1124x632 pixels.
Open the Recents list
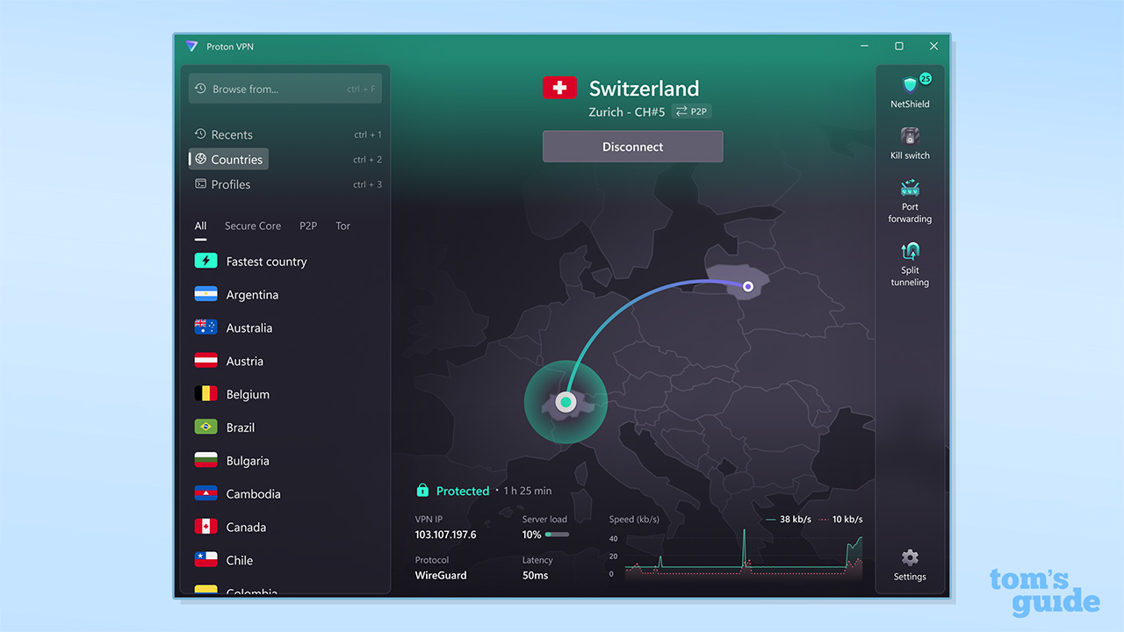pos(285,134)
